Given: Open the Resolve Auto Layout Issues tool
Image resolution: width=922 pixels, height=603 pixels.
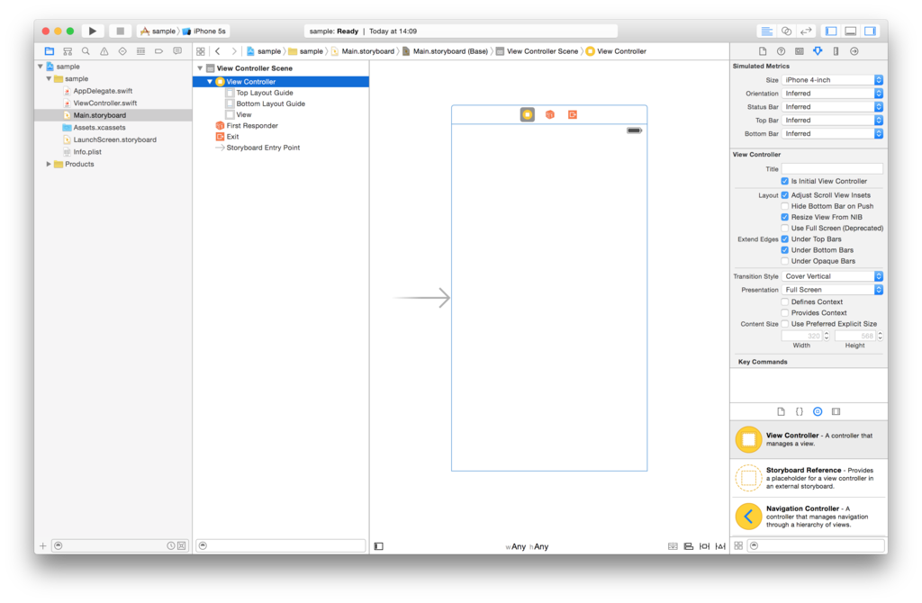Looking at the screenshot, I should click(x=720, y=546).
